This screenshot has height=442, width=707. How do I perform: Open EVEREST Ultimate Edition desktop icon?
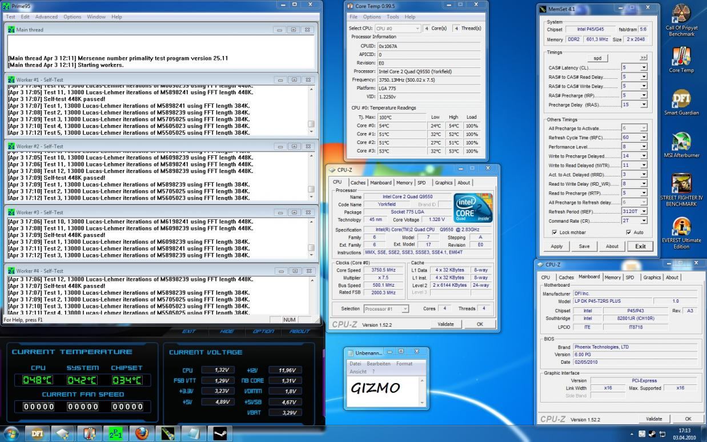pos(681,233)
